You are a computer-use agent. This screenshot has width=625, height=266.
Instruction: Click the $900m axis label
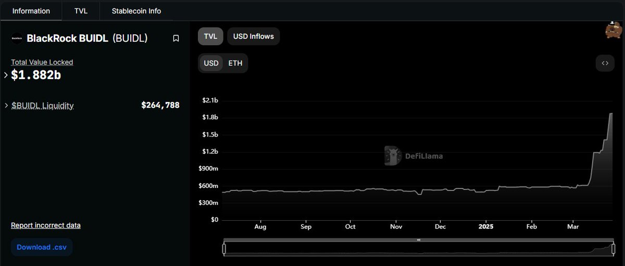208,169
